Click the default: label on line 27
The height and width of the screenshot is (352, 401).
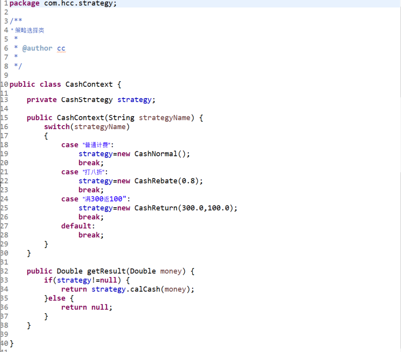[78, 226]
